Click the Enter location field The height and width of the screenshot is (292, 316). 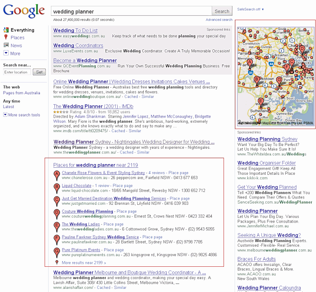pyautogui.click(x=17, y=72)
